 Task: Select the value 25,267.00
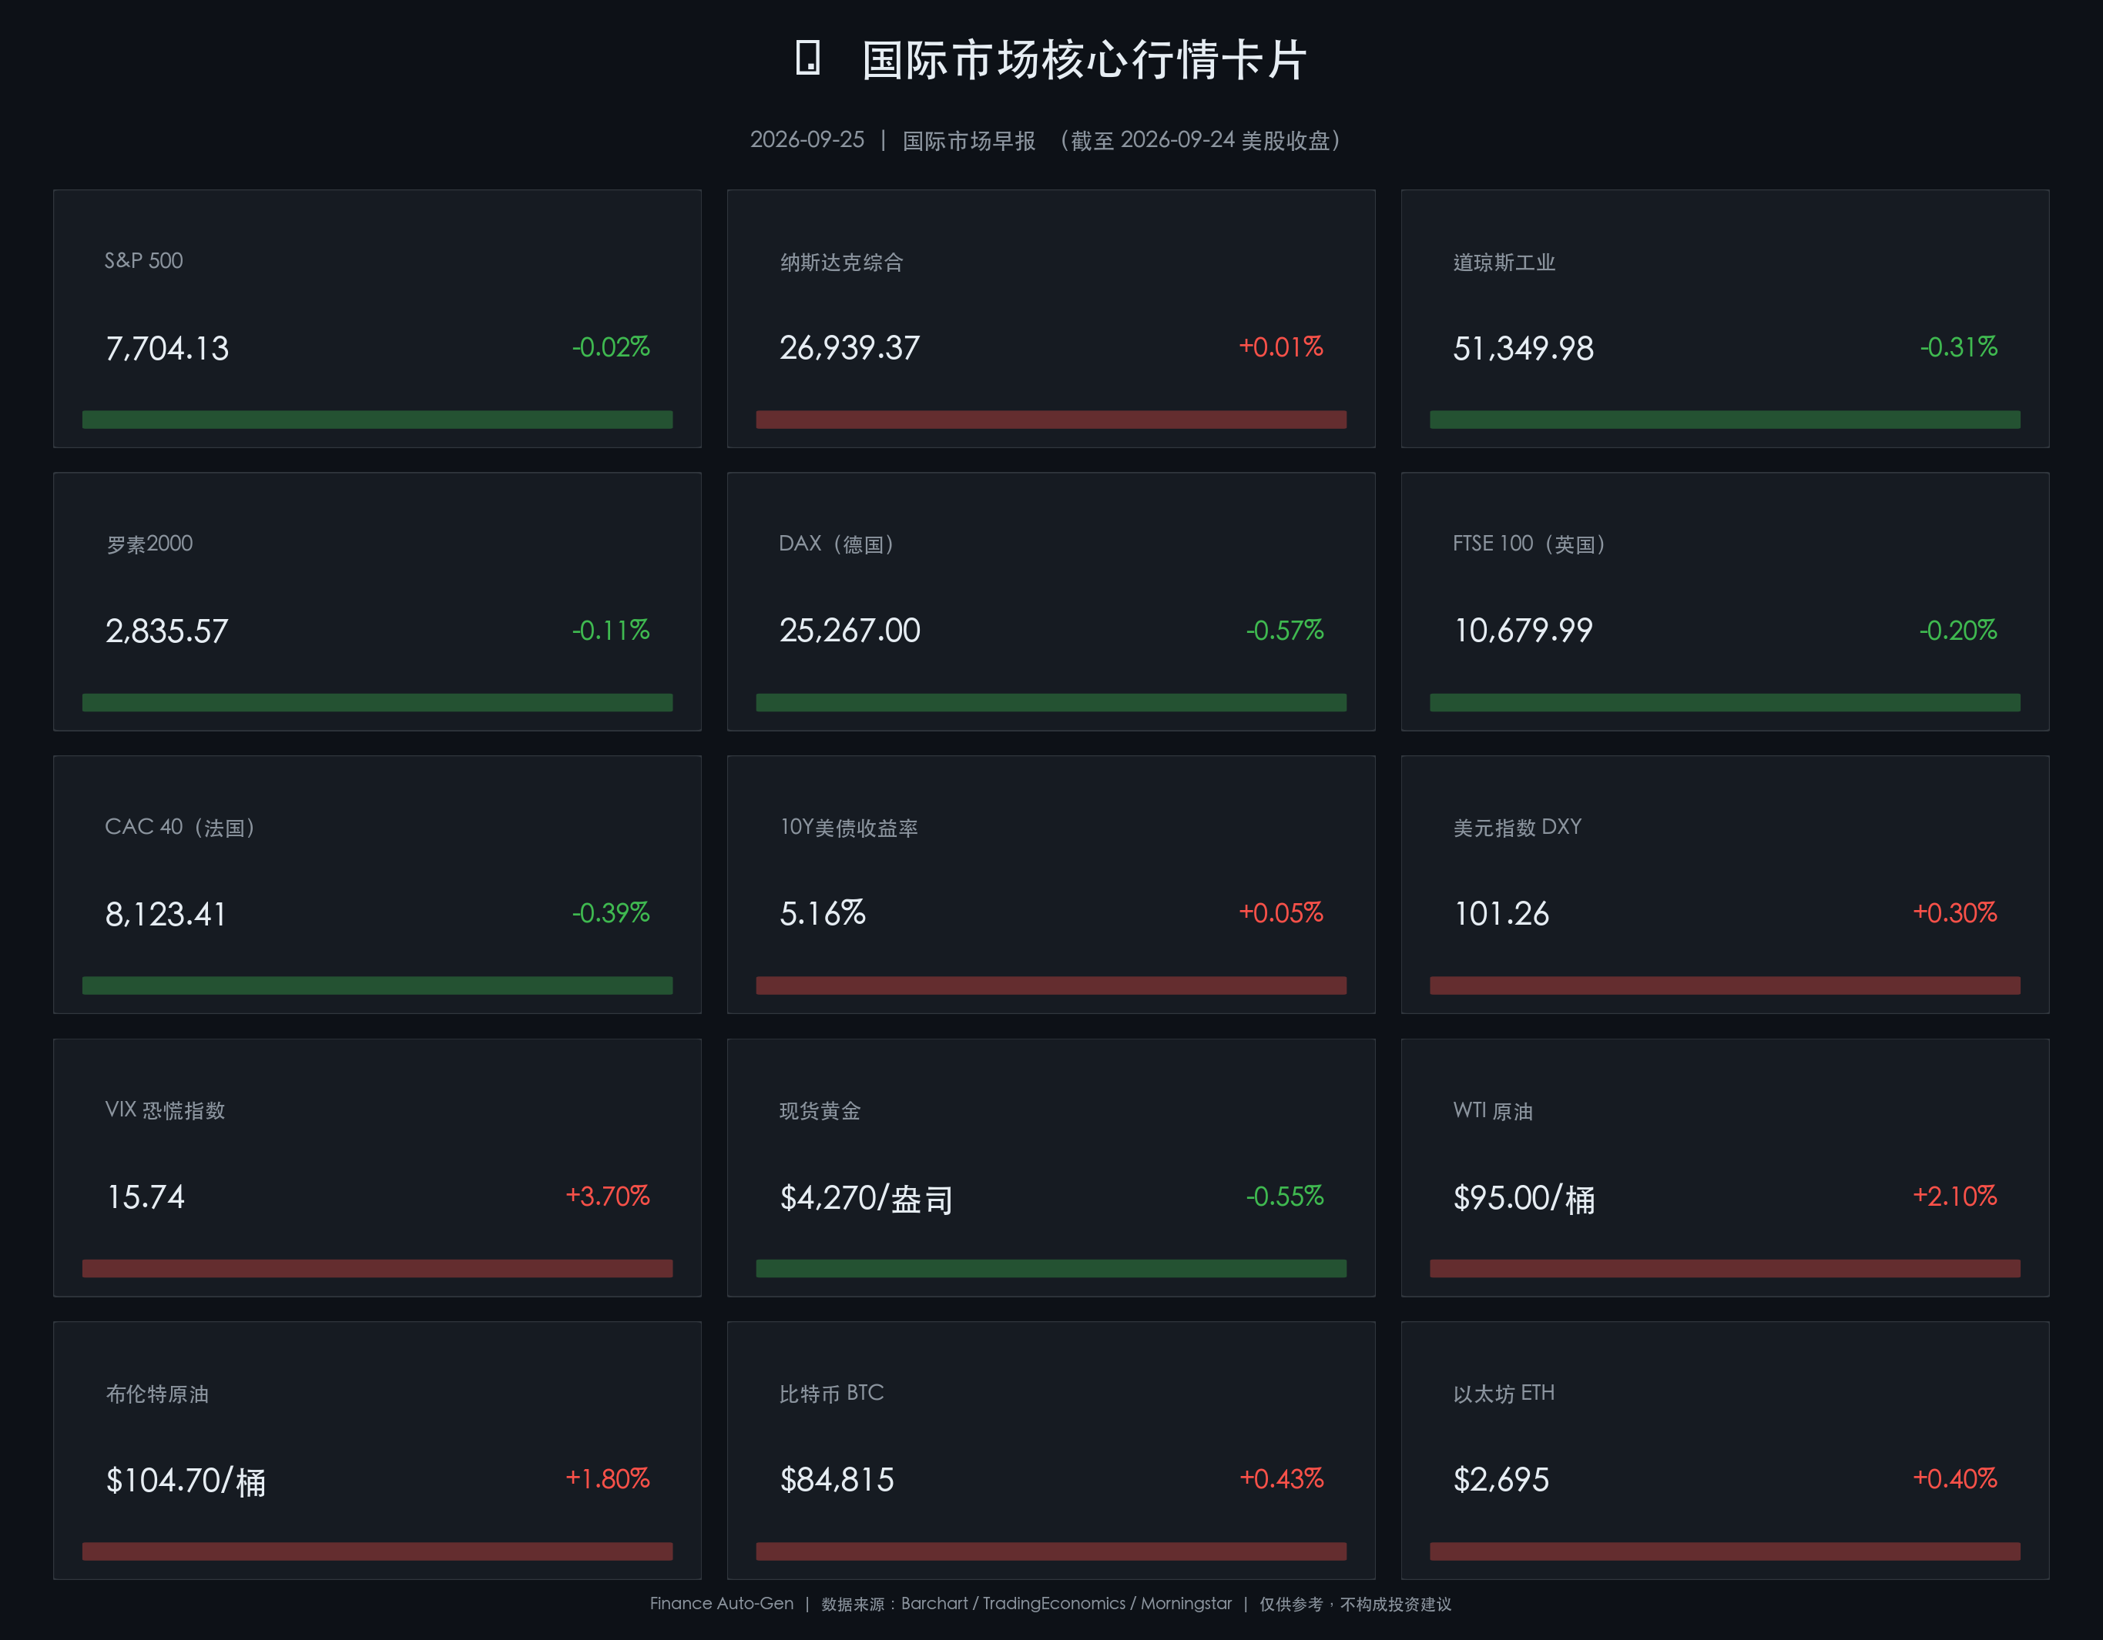pyautogui.click(x=849, y=631)
